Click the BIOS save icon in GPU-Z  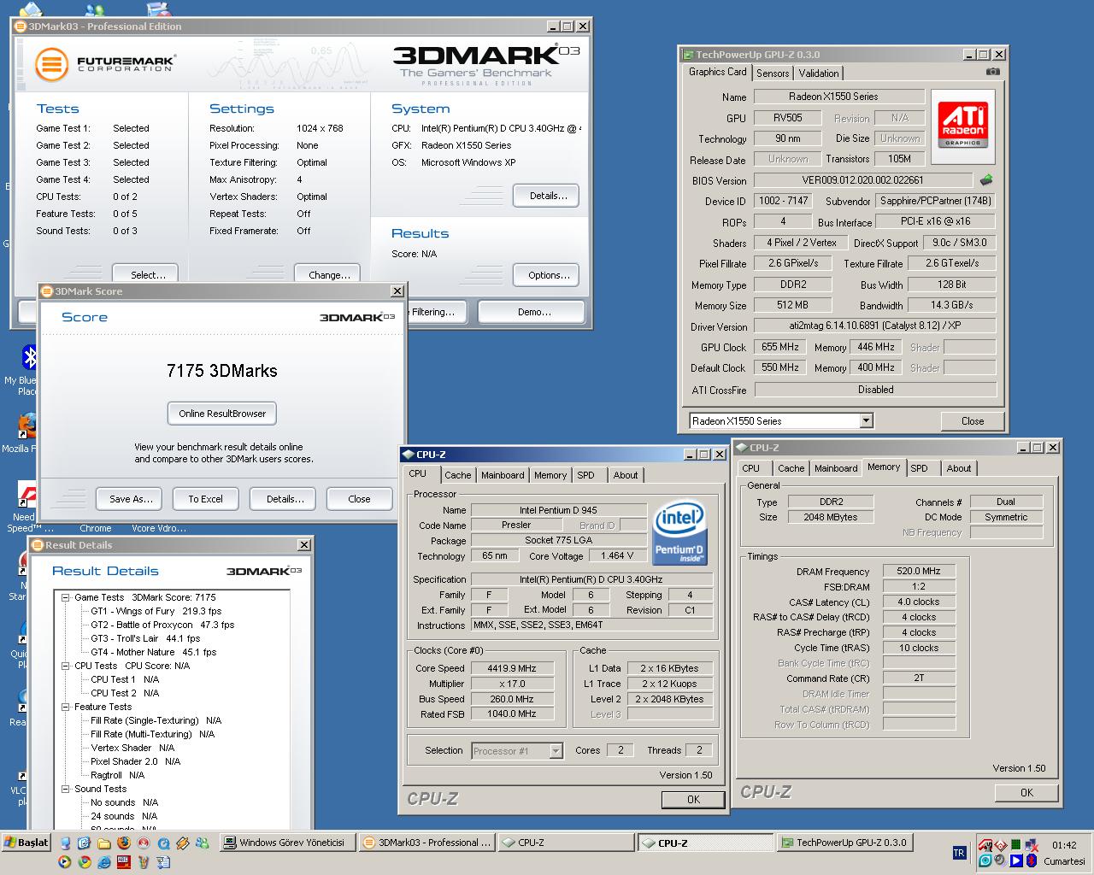click(x=986, y=180)
